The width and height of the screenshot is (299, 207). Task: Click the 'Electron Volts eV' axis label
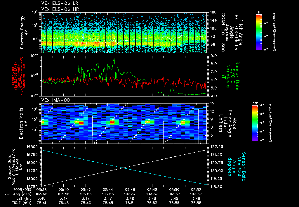tap(23, 123)
